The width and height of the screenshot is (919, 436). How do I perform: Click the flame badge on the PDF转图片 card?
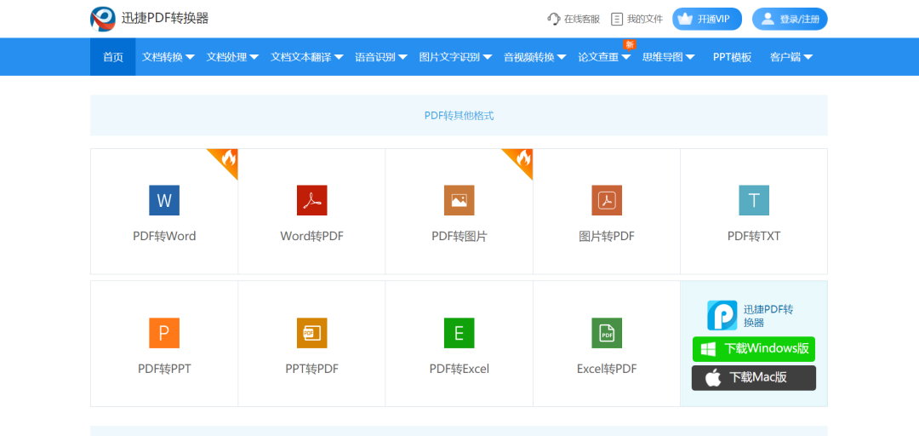pyautogui.click(x=522, y=159)
